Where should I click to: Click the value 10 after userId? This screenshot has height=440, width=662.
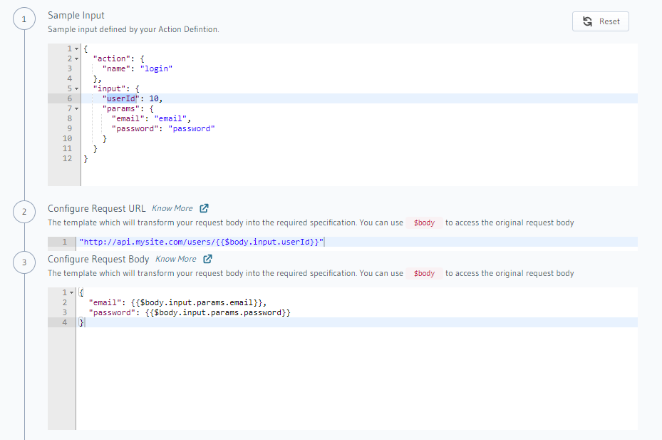(154, 98)
